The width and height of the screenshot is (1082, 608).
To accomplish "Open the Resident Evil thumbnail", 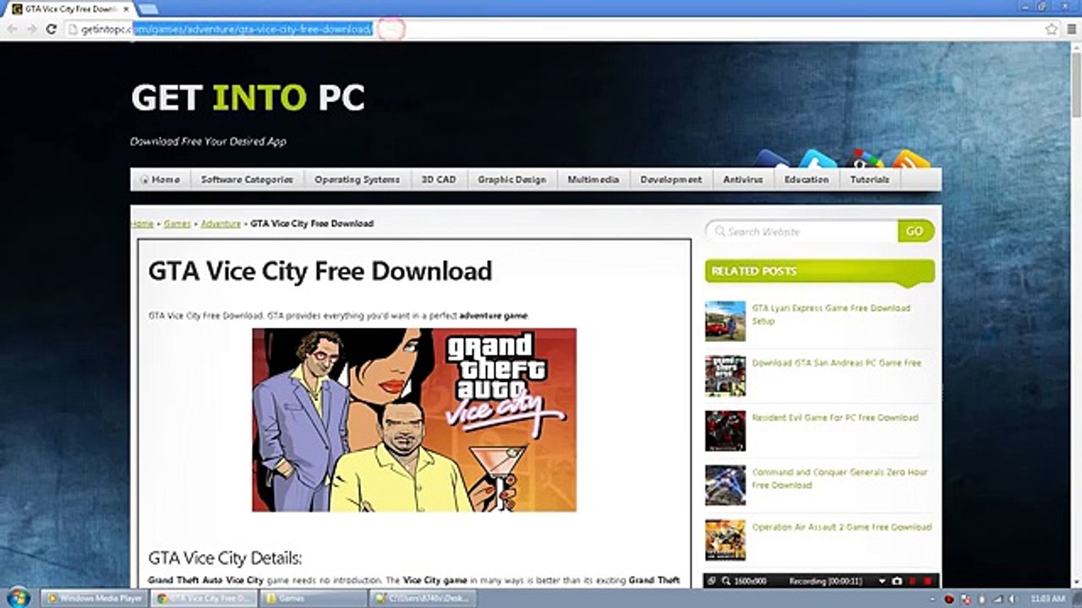I will 725,431.
